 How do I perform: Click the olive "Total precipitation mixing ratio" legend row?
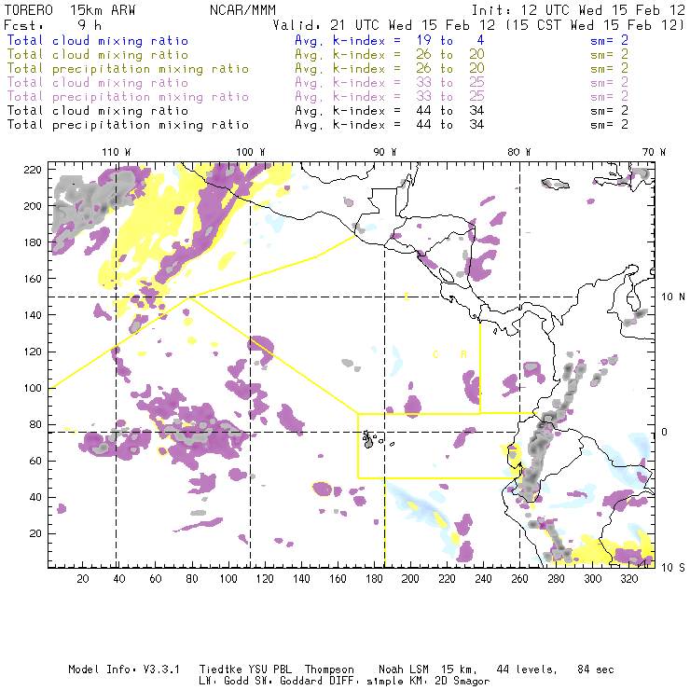coord(128,69)
